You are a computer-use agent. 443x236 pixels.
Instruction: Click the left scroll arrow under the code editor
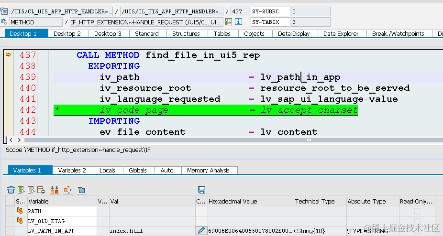(11, 139)
